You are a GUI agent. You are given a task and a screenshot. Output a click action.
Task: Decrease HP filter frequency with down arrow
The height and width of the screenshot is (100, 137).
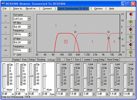tap(30, 35)
